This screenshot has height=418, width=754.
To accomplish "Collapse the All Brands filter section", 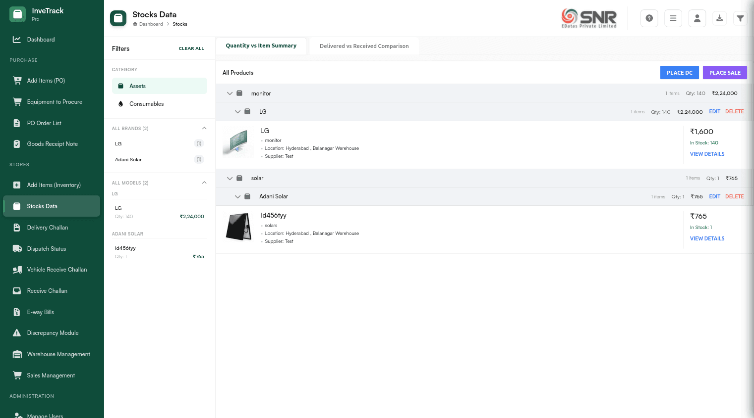I will click(x=204, y=129).
